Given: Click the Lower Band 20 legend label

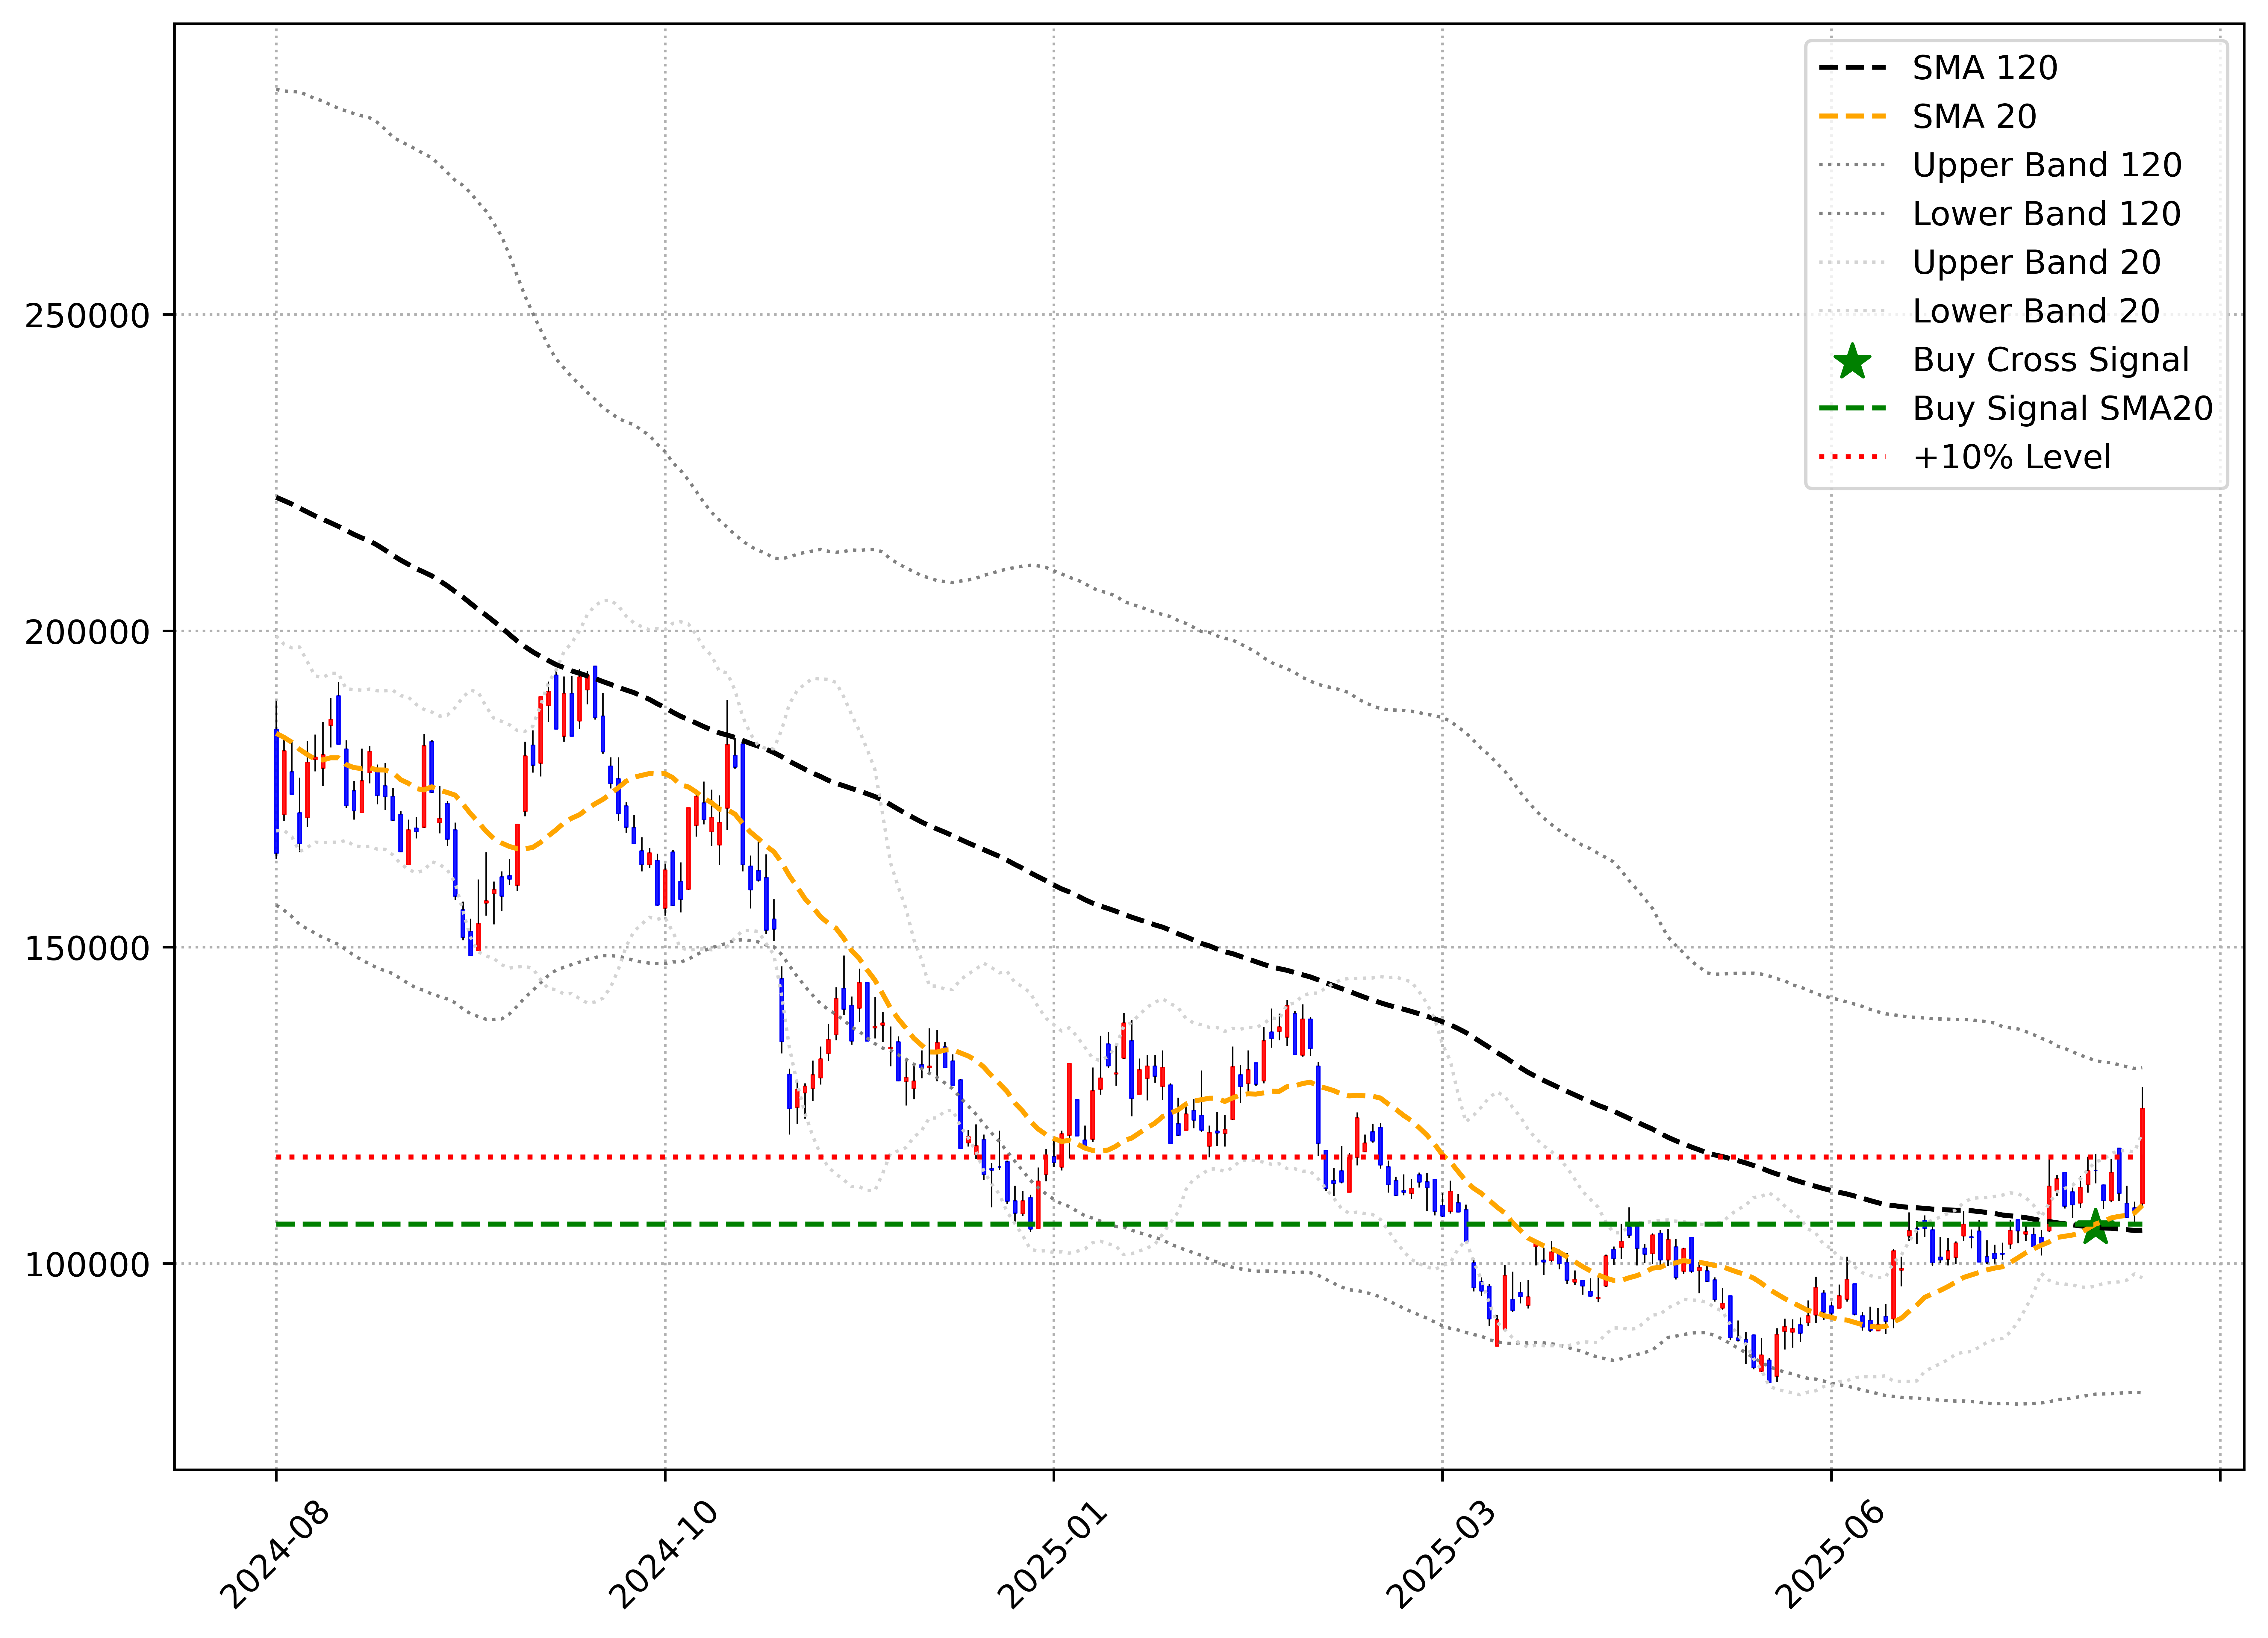Looking at the screenshot, I should 2036,311.
